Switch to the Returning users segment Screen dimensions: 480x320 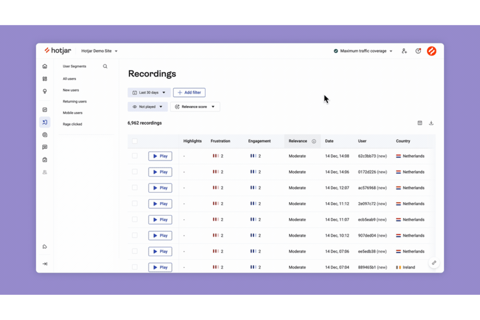[x=75, y=101]
